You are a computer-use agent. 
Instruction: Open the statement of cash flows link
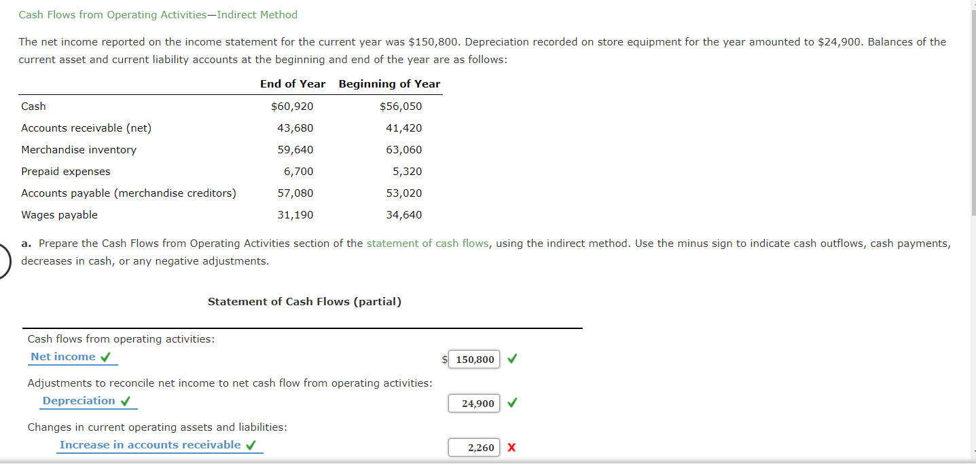pyautogui.click(x=427, y=243)
